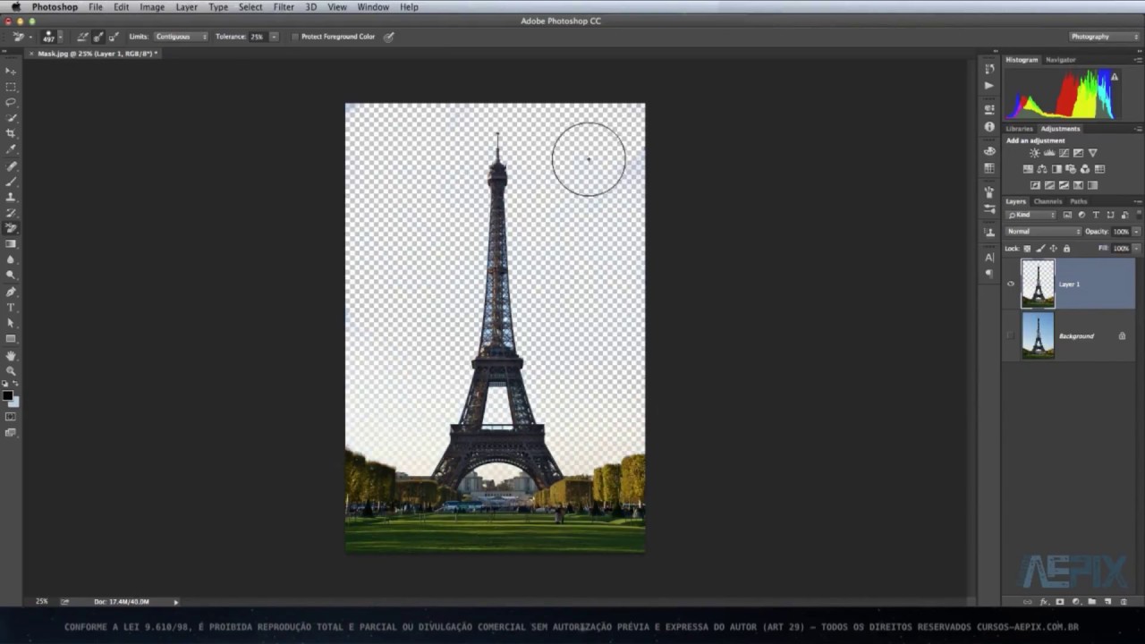Select the Background Eraser tool in toolbox
The width and height of the screenshot is (1145, 644).
click(11, 229)
